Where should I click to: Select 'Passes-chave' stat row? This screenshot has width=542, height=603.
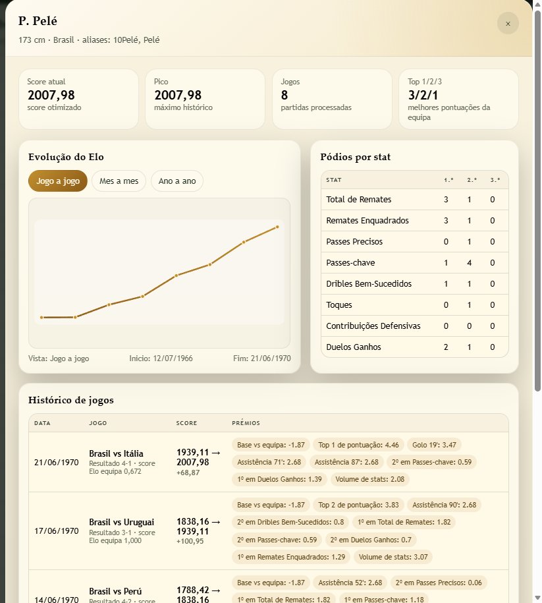(415, 263)
